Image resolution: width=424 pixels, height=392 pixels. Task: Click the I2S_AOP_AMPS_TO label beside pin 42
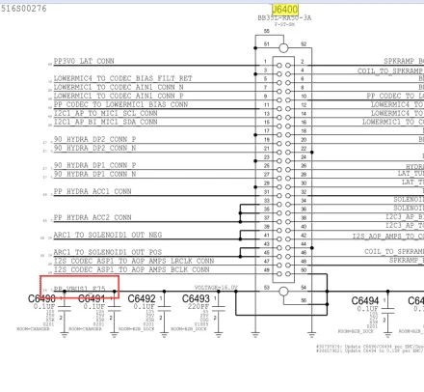(x=388, y=237)
